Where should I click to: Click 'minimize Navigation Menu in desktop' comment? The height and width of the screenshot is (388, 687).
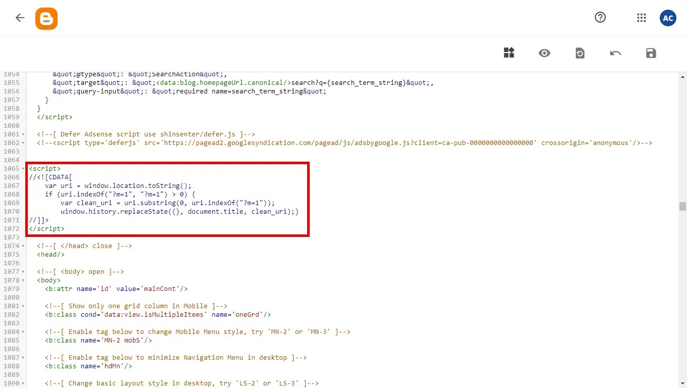click(176, 357)
